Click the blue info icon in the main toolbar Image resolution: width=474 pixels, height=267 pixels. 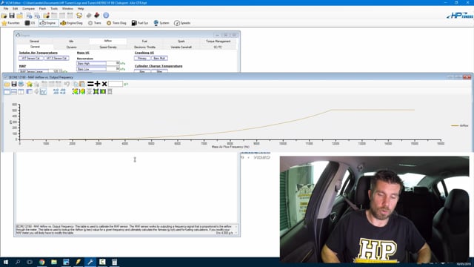106,15
